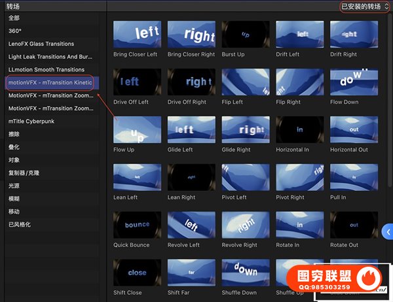Open the mTitle Cyberpunk category
The width and height of the screenshot is (393, 302).
[33, 121]
